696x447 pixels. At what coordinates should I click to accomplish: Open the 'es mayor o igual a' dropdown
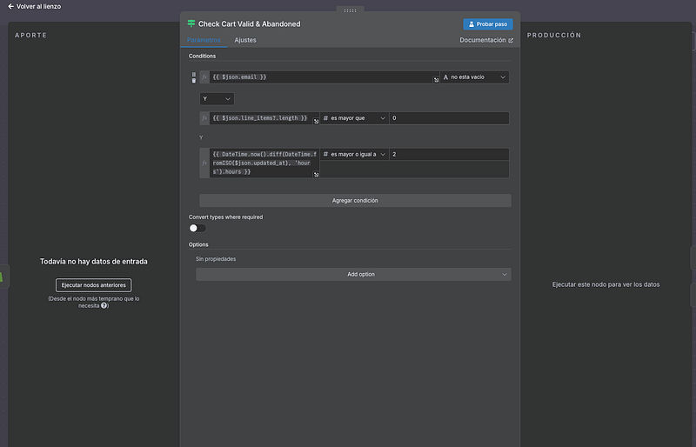354,154
